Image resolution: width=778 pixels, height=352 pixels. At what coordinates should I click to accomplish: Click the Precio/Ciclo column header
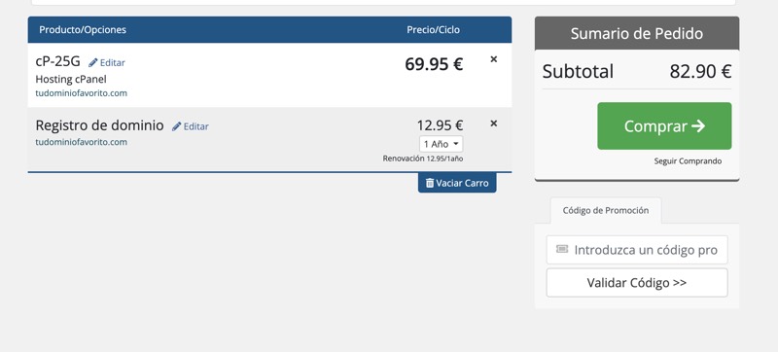pyautogui.click(x=433, y=30)
